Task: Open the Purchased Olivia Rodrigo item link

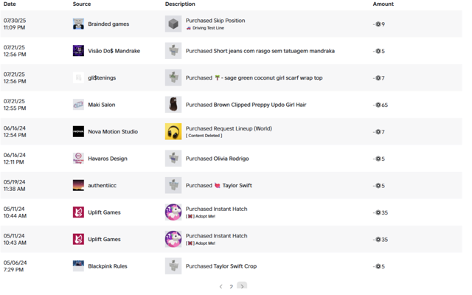Action: [218, 159]
